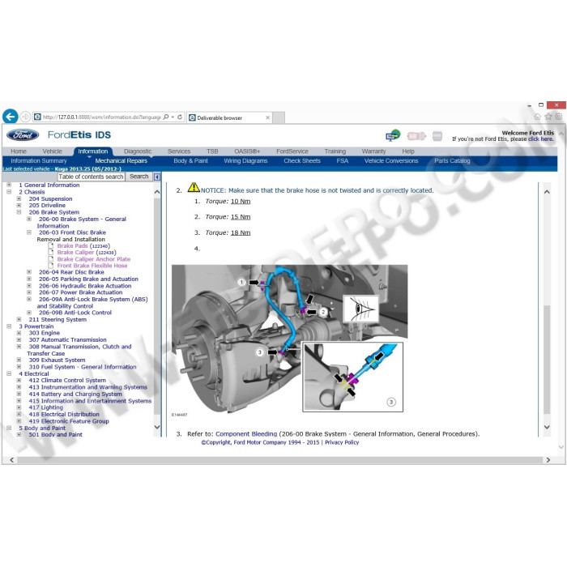Click the gray module icon in header
The width and height of the screenshot is (567, 567).
tap(437, 136)
